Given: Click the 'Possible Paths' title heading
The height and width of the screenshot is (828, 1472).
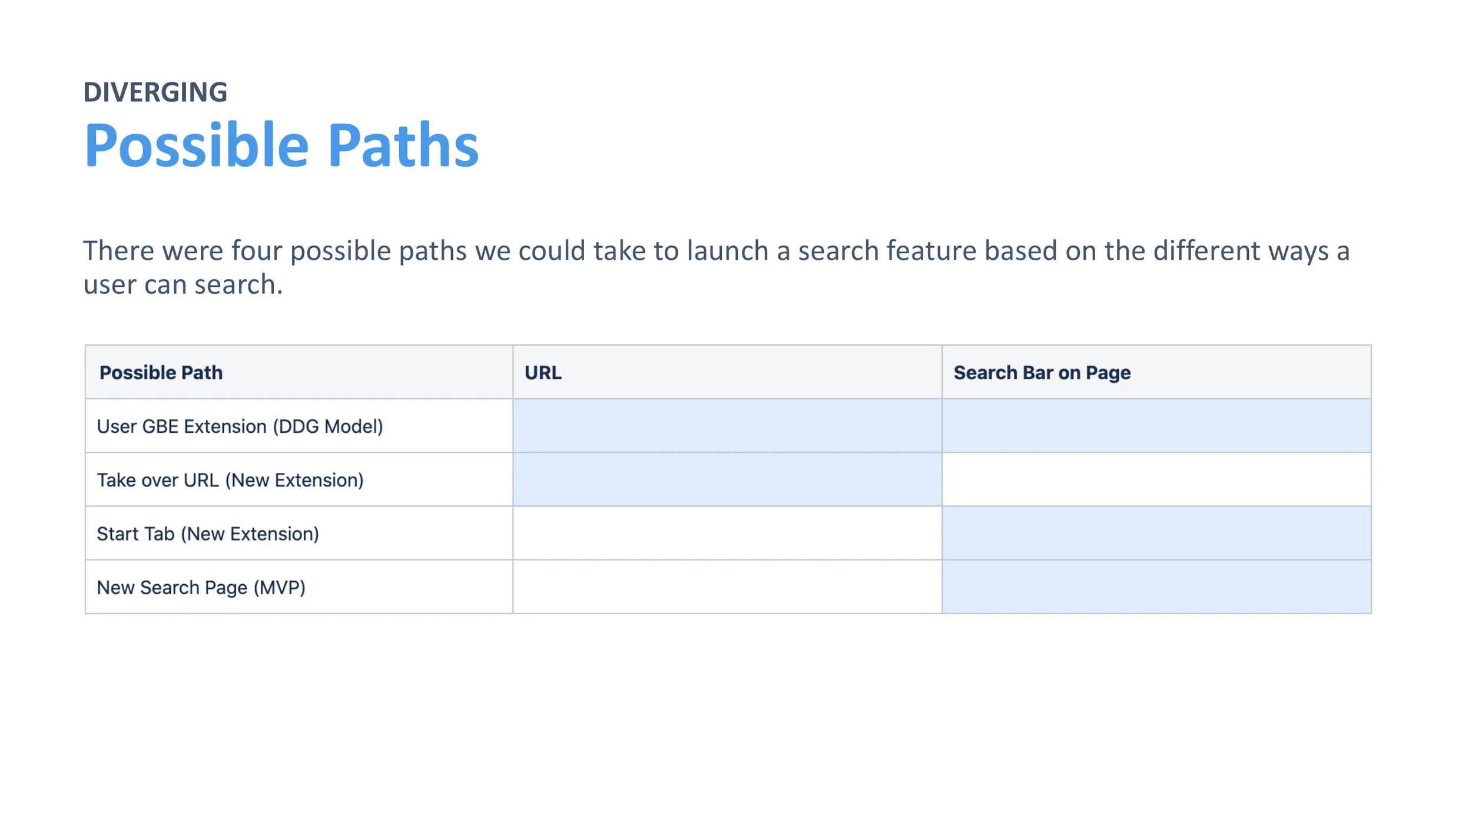Looking at the screenshot, I should (281, 145).
